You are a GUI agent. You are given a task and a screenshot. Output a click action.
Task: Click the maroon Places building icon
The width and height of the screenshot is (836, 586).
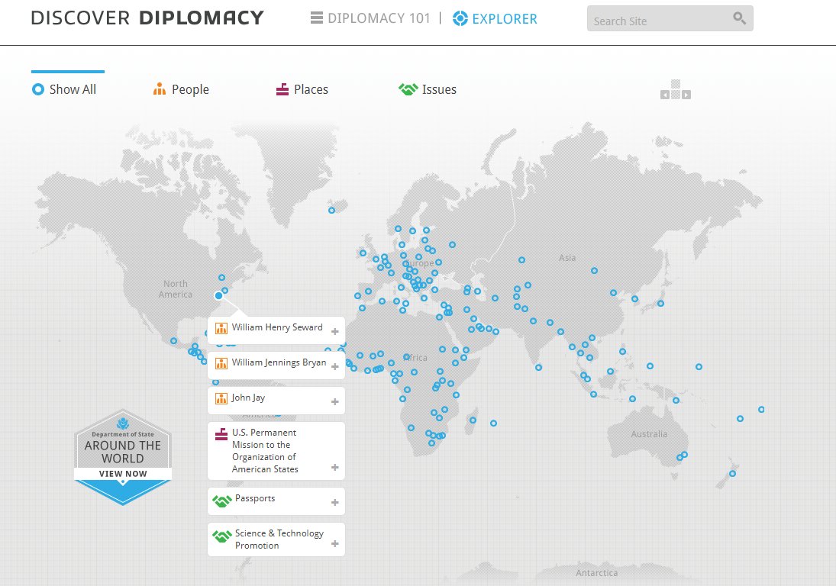tap(282, 89)
